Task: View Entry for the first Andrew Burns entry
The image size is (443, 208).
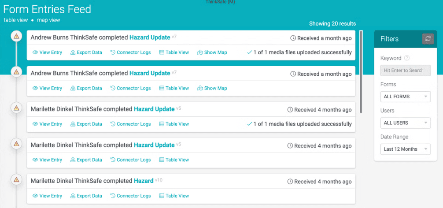Action: tap(48, 52)
